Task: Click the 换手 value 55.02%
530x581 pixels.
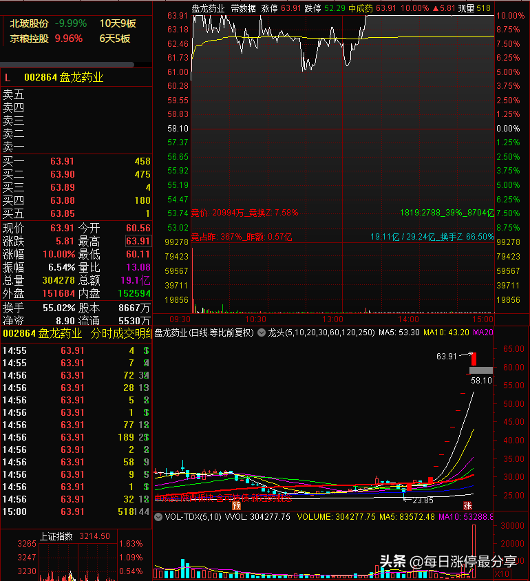Action: 59,308
